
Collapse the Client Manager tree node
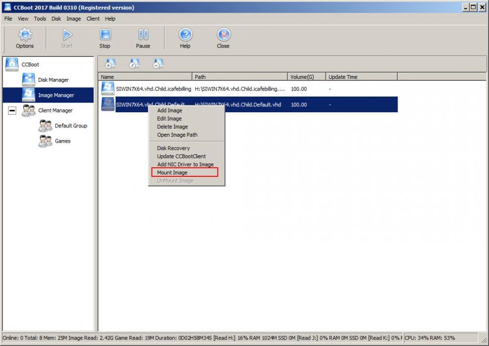tap(12, 111)
